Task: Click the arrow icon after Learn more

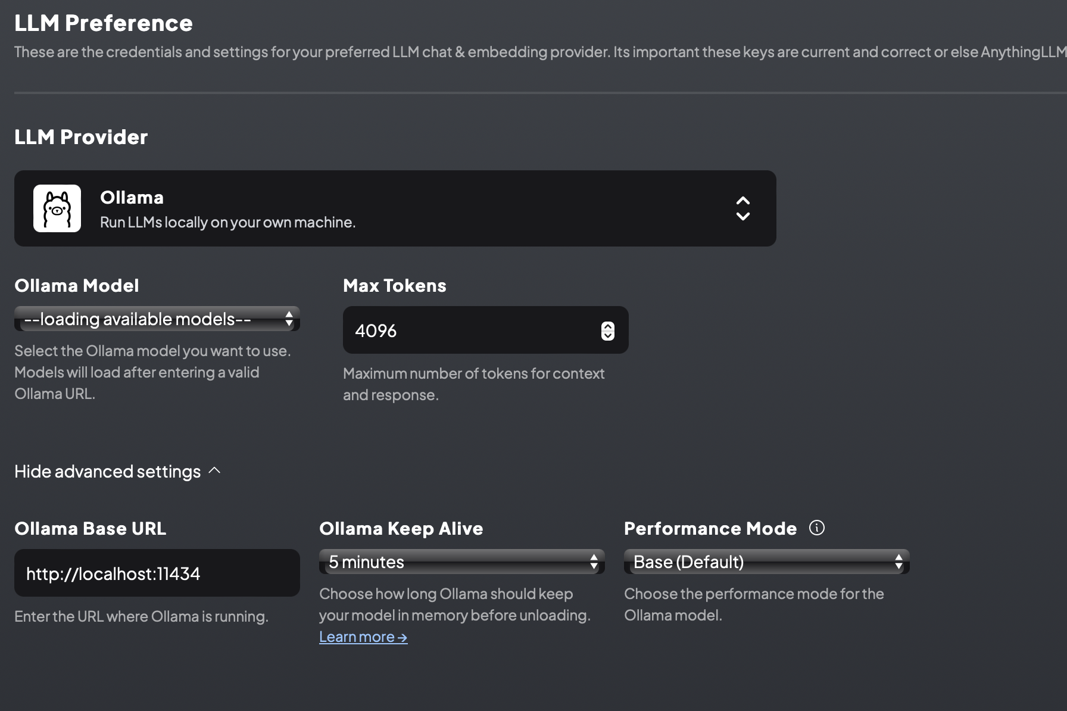Action: 403,638
